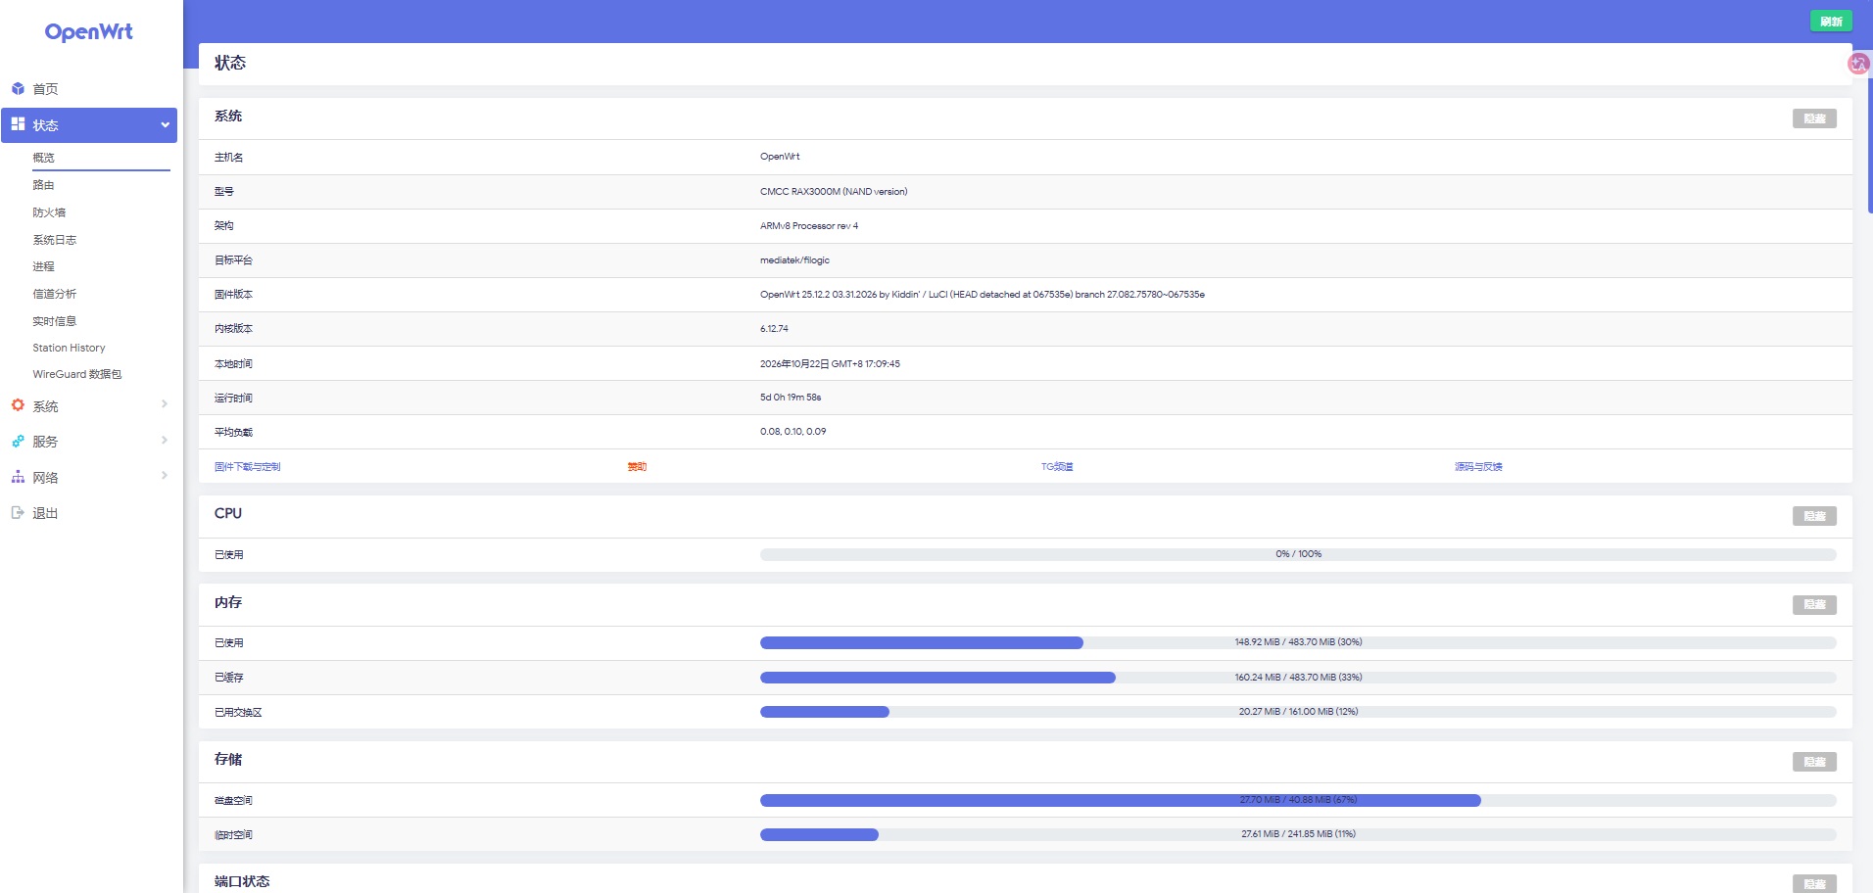
Task: Open the WireGuard 数据包 submenu item
Action: click(77, 374)
